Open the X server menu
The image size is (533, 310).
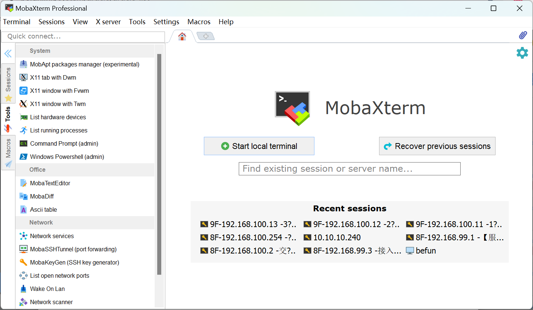point(108,22)
